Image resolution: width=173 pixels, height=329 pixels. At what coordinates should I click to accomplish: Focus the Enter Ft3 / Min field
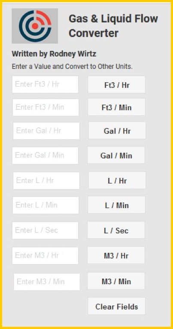[x=46, y=107]
